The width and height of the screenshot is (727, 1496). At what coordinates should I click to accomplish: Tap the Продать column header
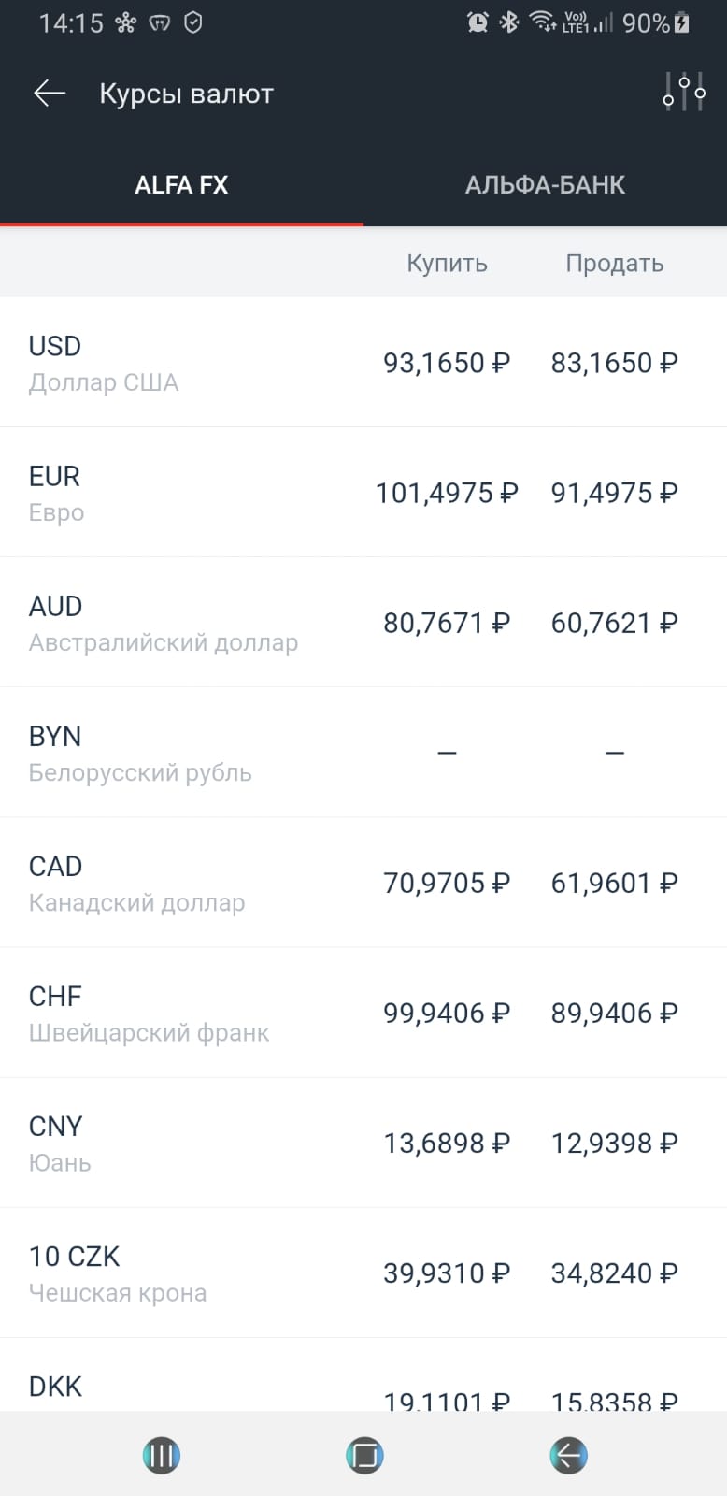coord(614,264)
